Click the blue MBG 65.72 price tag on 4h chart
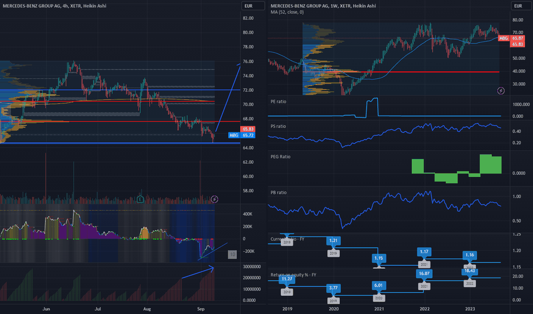533x314 pixels. (241, 135)
